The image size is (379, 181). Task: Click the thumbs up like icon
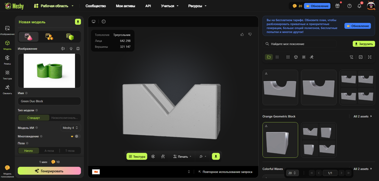click(242, 34)
